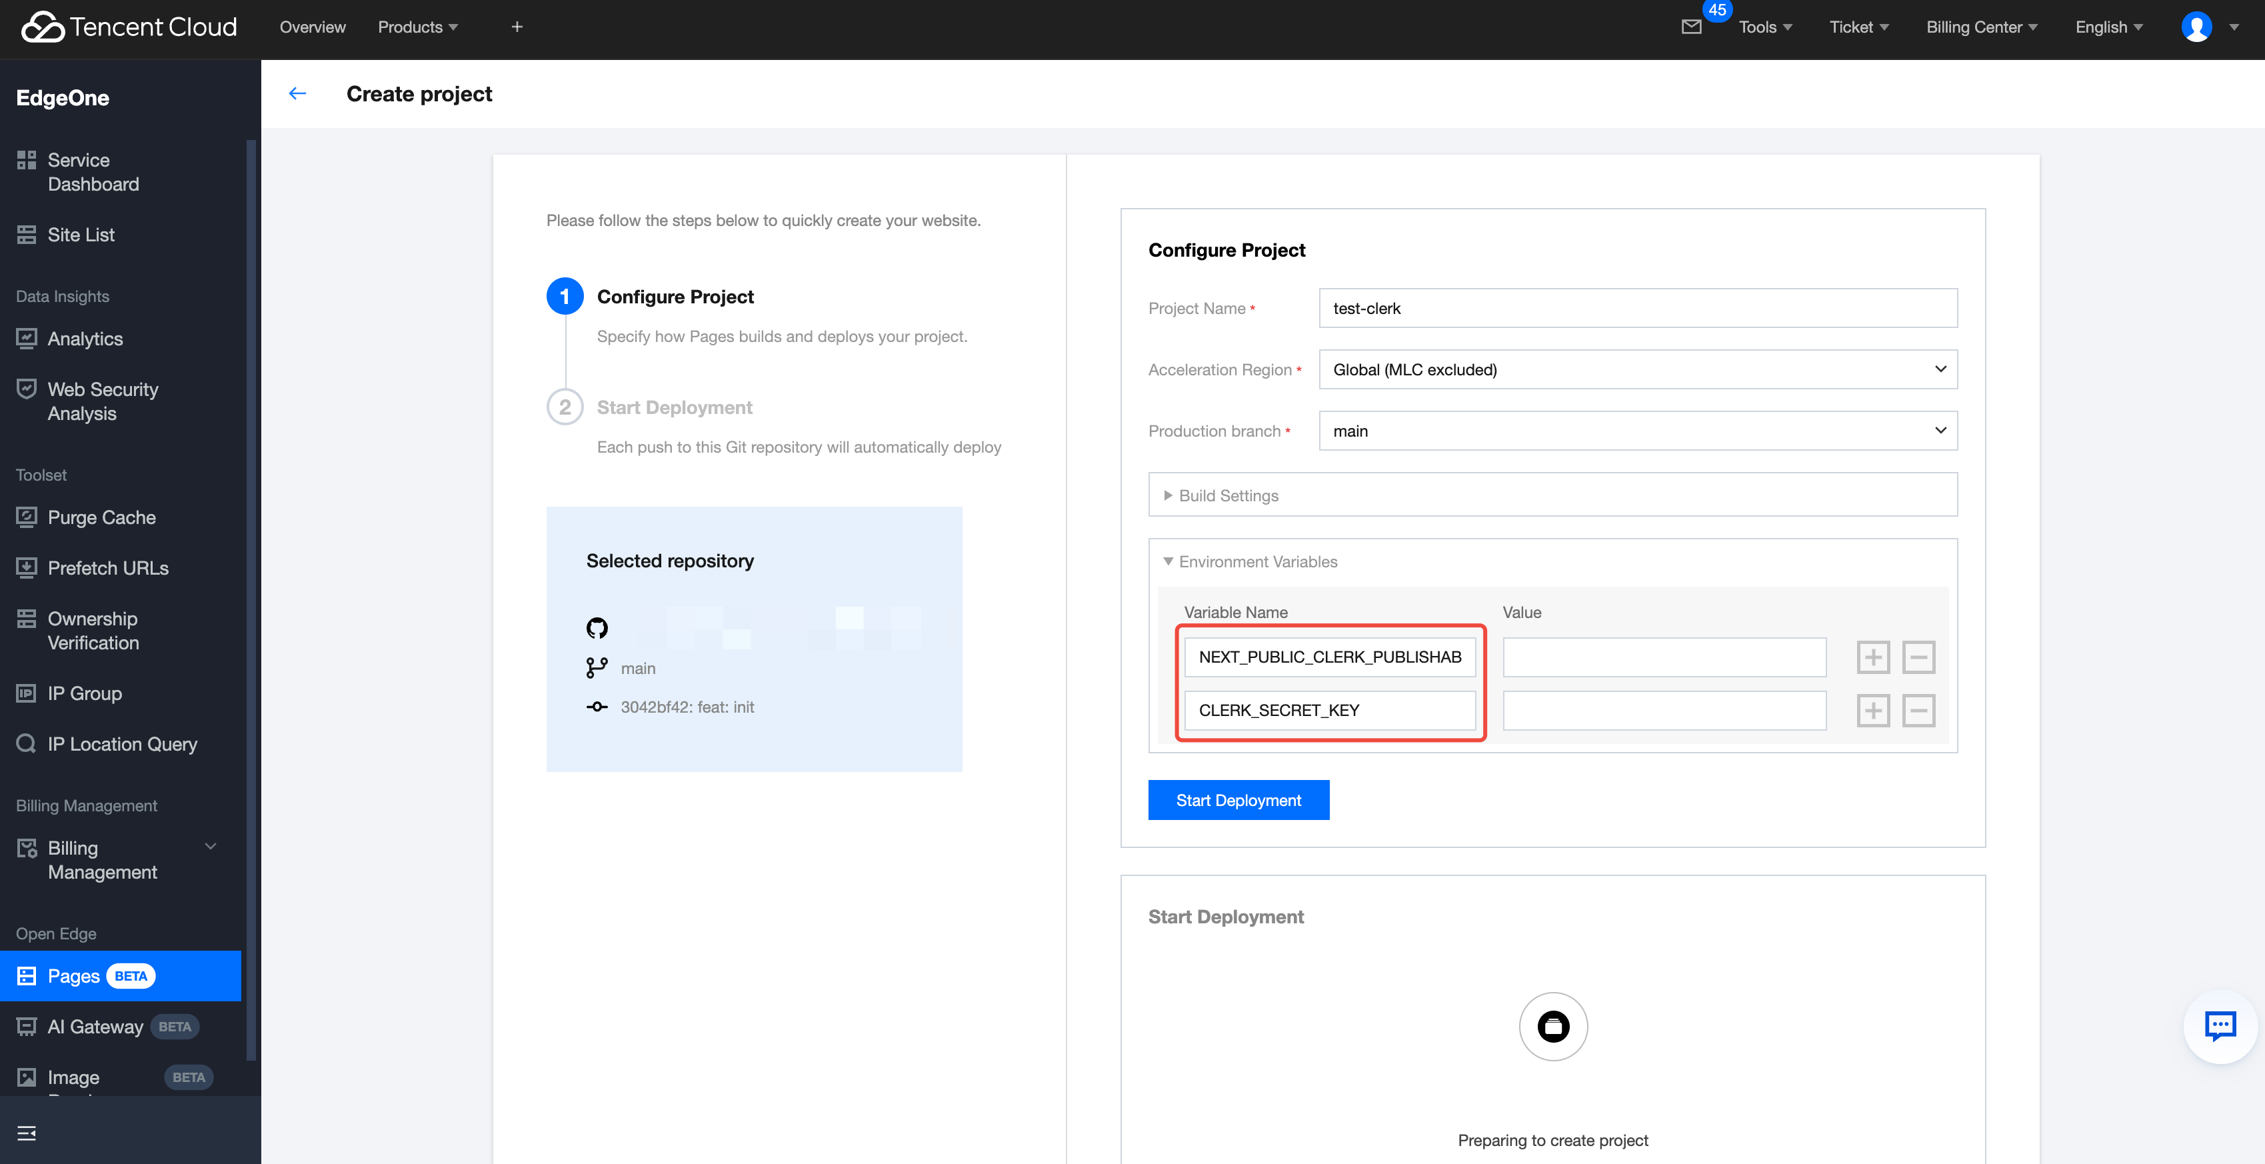Click value field for NEXT_PUBLIC_CLERK variable

1664,657
